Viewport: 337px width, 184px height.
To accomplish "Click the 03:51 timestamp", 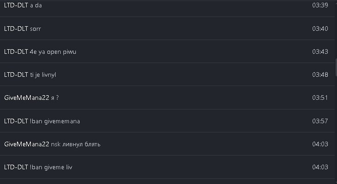I will click(x=320, y=98).
